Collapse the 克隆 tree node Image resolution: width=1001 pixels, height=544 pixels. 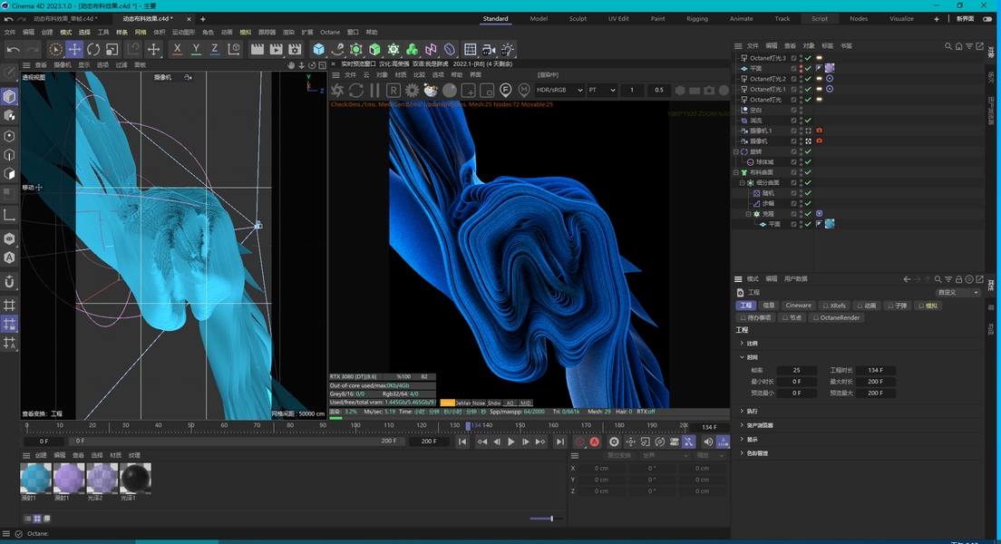coord(749,214)
